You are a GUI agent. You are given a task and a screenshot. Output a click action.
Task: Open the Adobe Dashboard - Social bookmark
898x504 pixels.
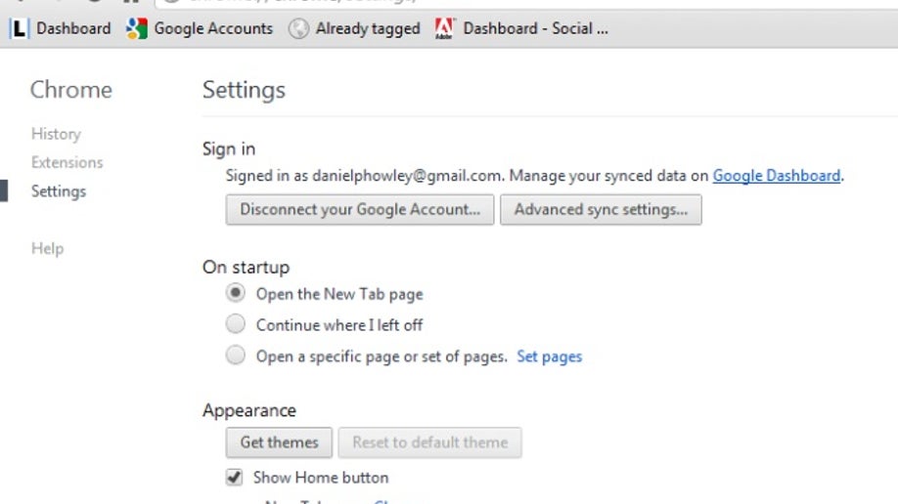point(521,28)
